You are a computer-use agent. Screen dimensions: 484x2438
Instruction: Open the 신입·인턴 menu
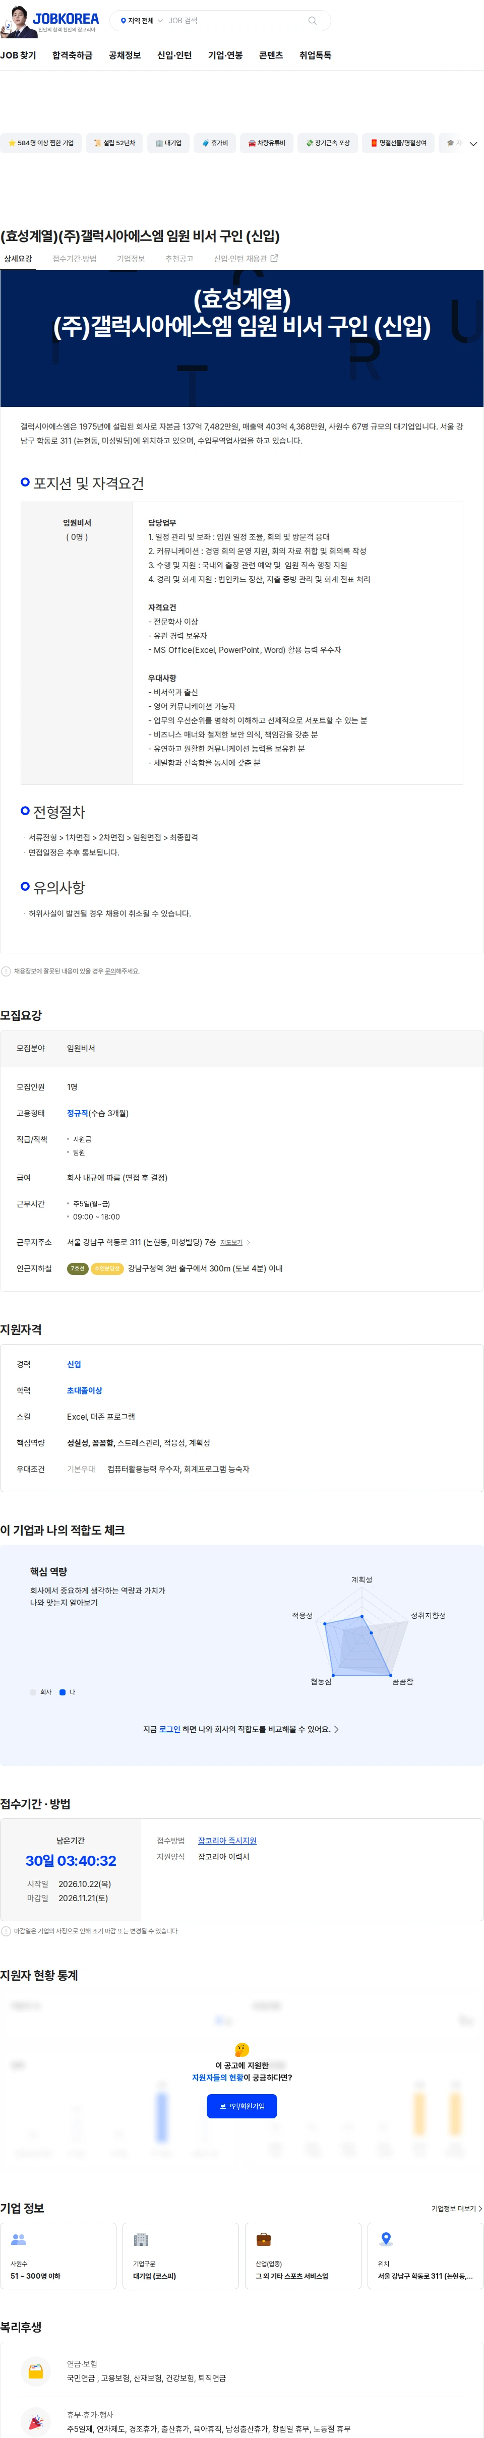174,56
